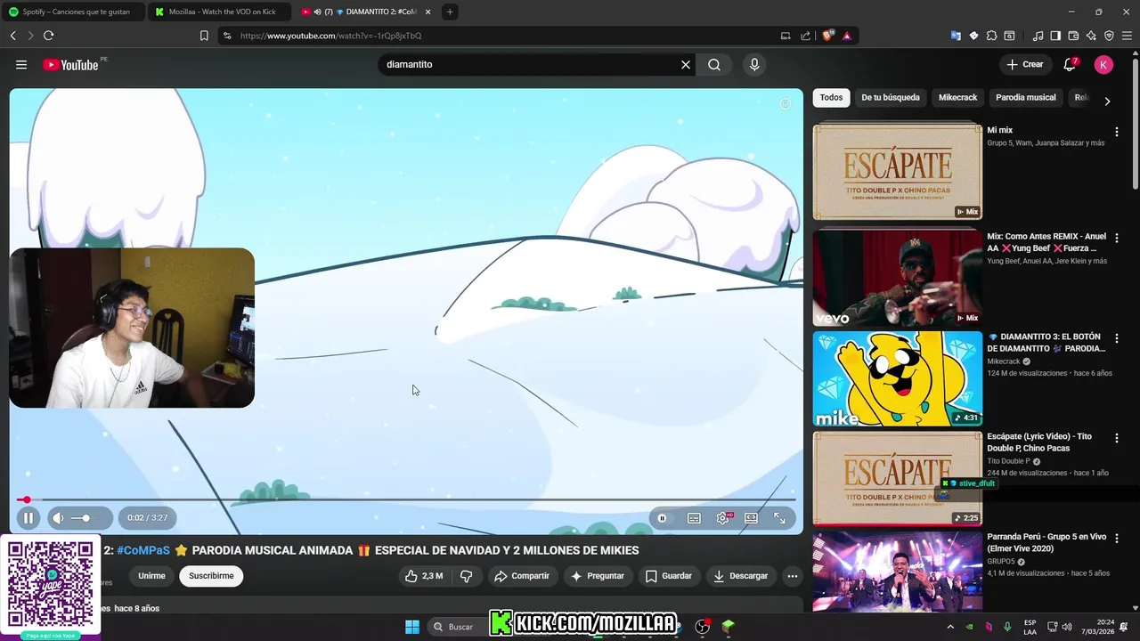Download the video with Descargar
The image size is (1140, 641).
coord(740,576)
